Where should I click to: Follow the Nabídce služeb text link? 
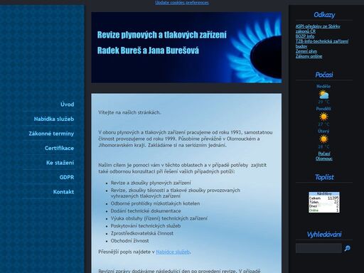click(x=173, y=252)
